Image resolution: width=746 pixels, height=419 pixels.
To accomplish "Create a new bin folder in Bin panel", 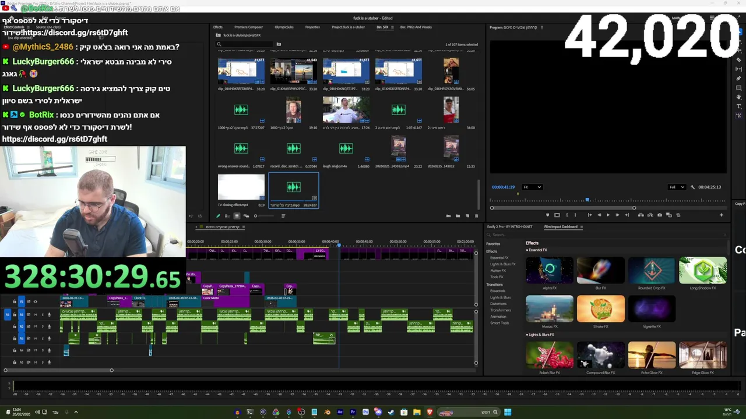I will point(458,216).
